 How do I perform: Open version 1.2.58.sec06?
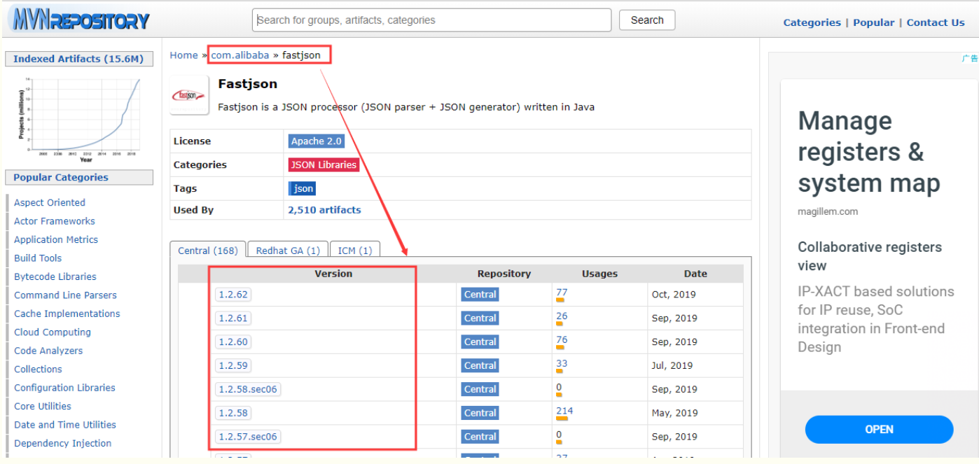pos(248,389)
